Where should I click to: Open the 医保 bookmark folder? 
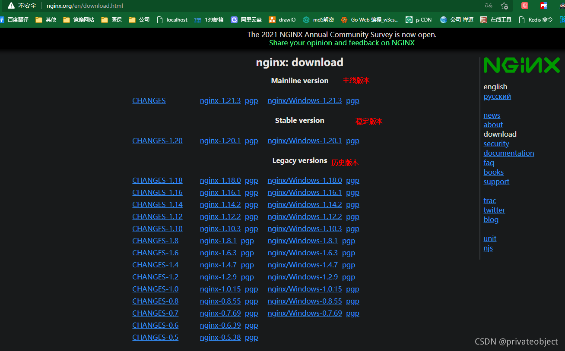(111, 20)
